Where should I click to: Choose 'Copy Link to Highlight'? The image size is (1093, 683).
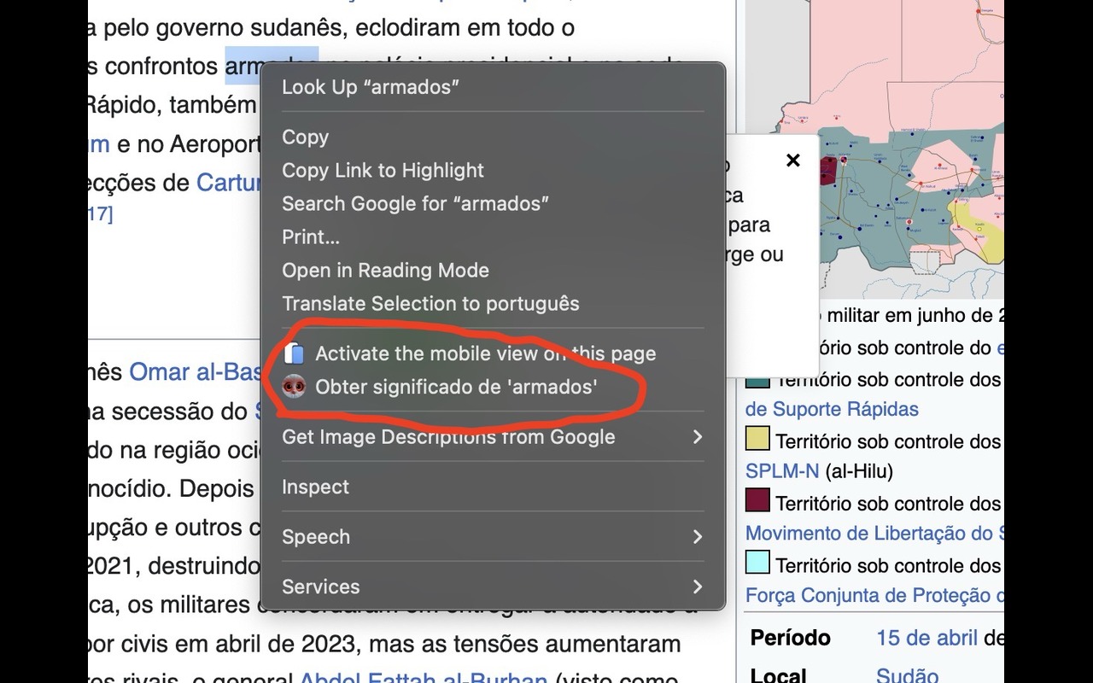[383, 170]
